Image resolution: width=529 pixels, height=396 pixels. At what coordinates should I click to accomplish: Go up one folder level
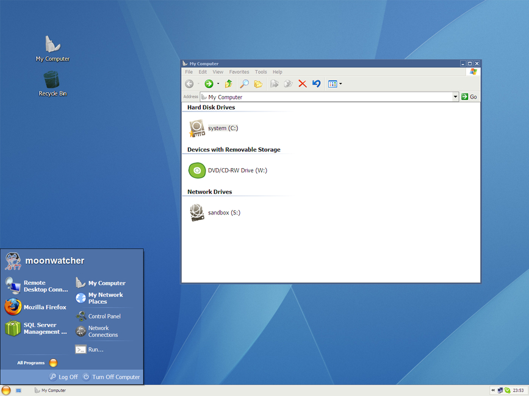[x=228, y=84]
